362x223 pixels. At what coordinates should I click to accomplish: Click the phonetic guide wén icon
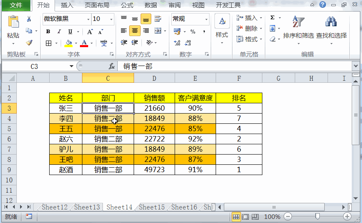coord(103,43)
